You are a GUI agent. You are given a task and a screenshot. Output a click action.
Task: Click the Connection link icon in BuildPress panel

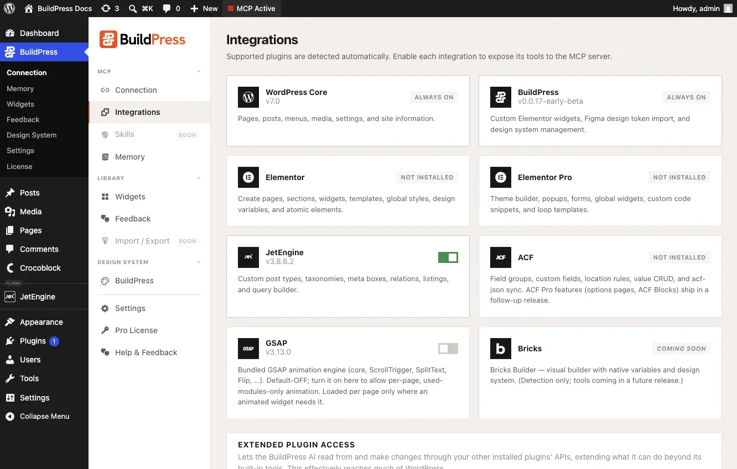point(105,90)
